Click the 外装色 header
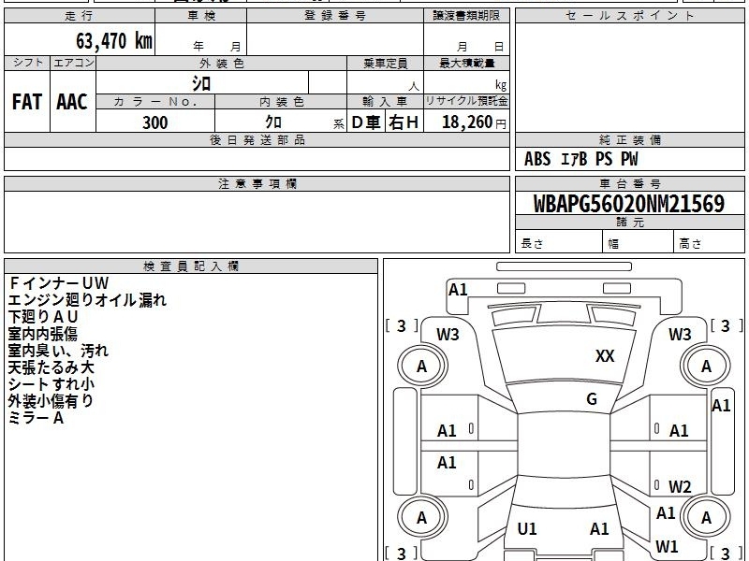The width and height of the screenshot is (749, 561). coord(221,64)
